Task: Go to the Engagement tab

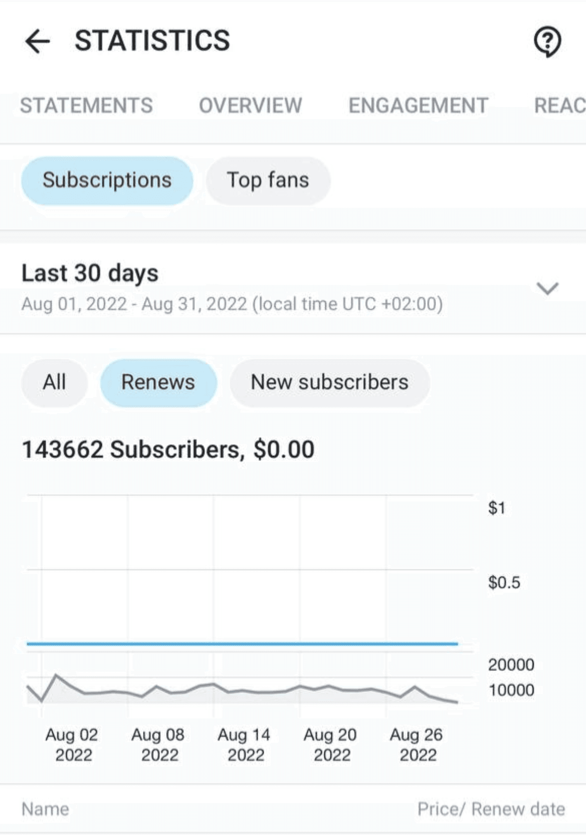Action: coord(418,105)
